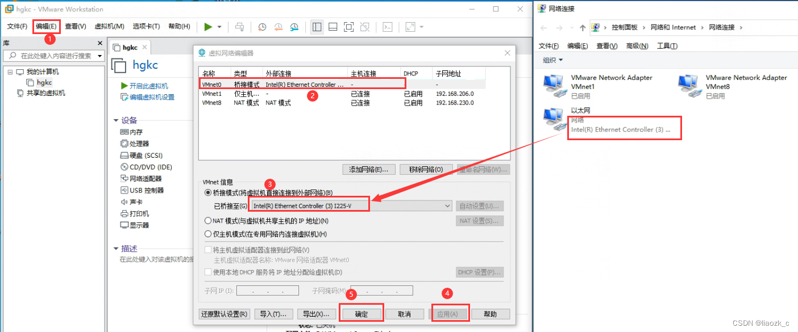Select the VMnet0 row in network list

342,84
